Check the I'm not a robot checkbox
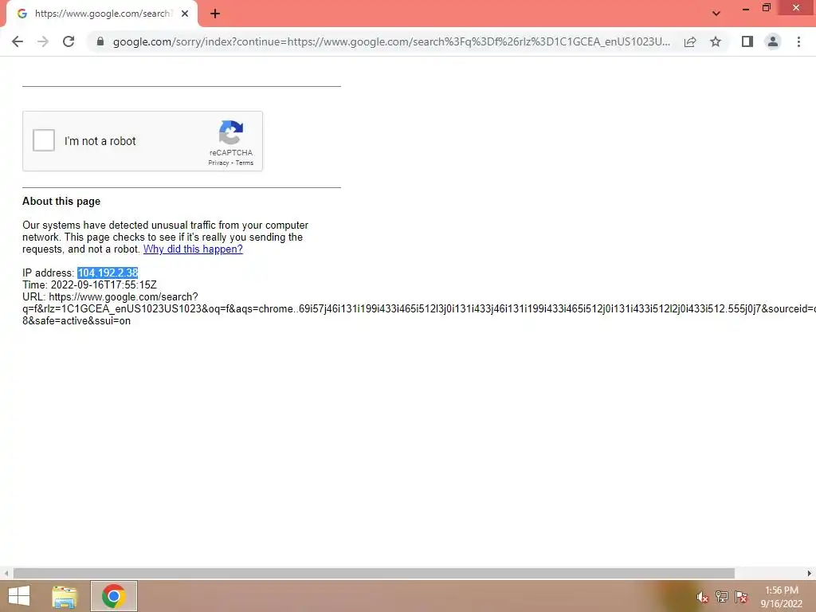The height and width of the screenshot is (612, 816). click(x=44, y=140)
